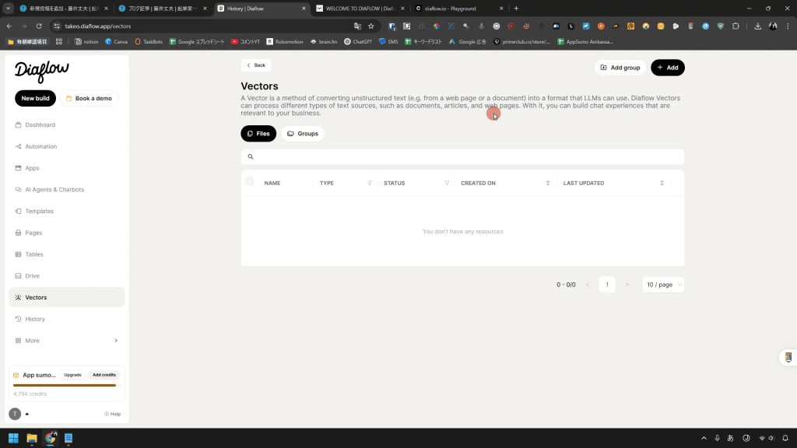Click the black Add button
Viewport: 797px width, 448px height.
tap(667, 68)
